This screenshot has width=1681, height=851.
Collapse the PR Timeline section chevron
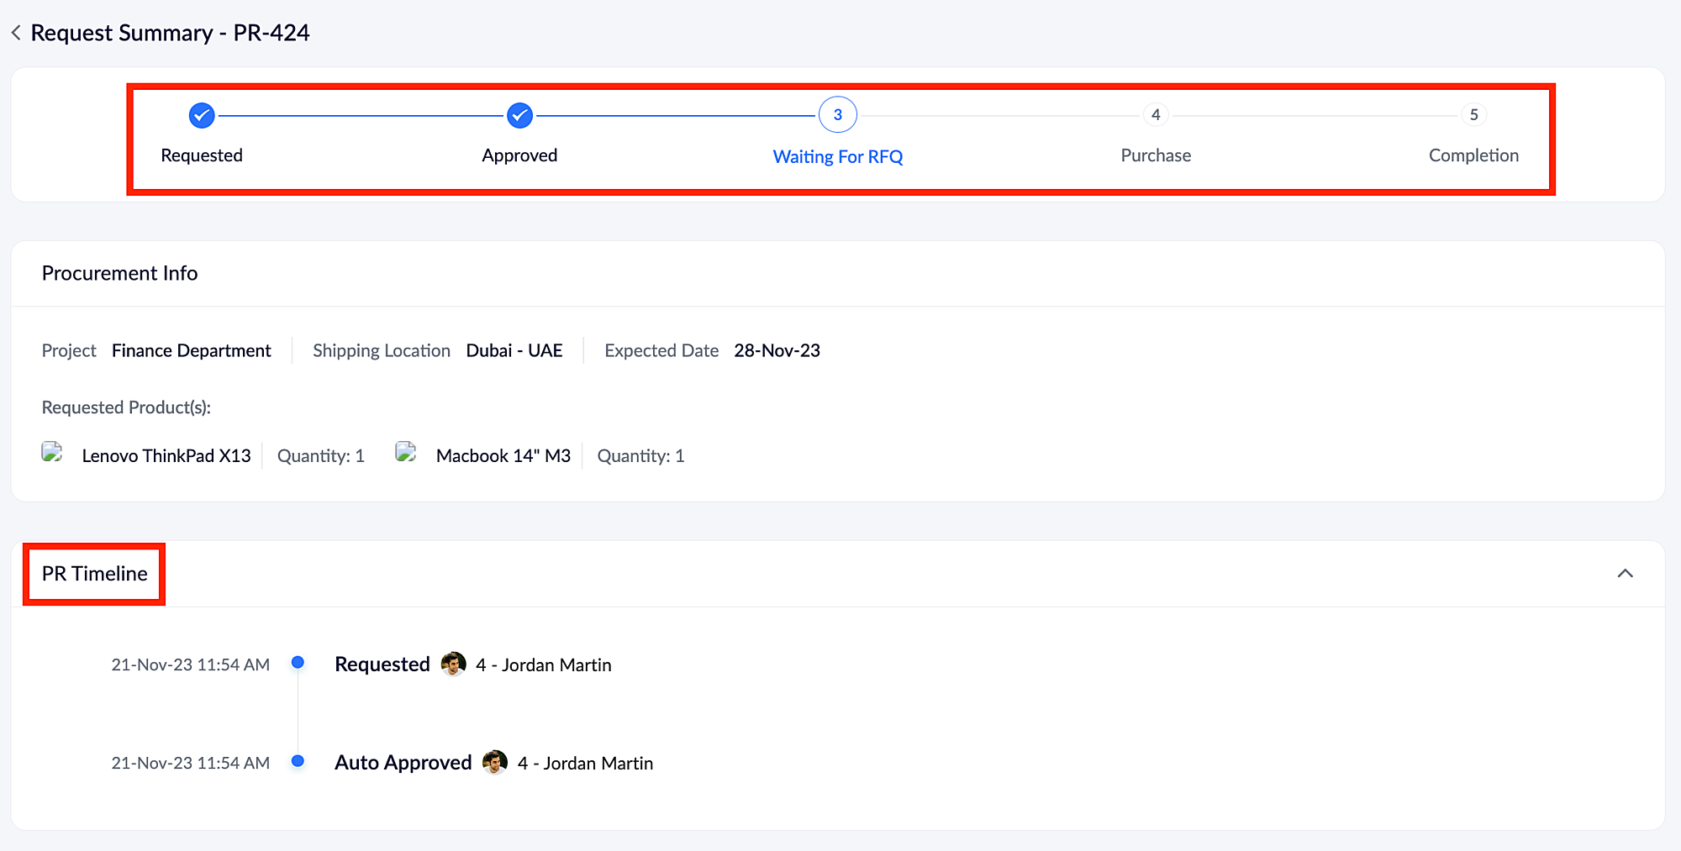[x=1625, y=574]
